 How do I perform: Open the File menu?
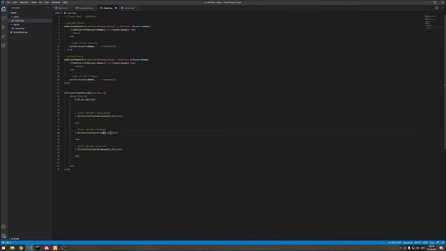[8, 2]
